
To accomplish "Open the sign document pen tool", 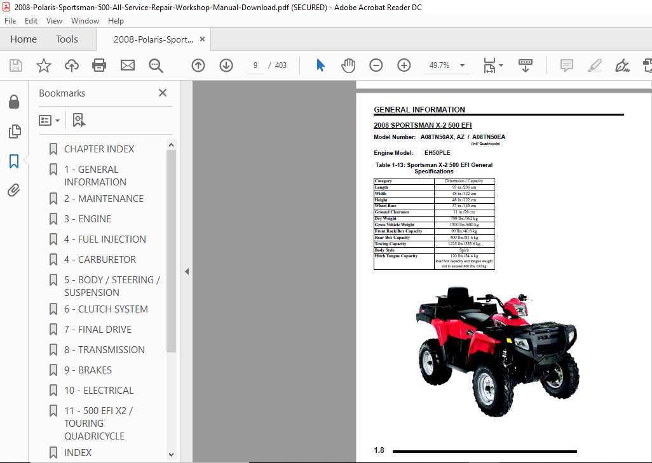I will point(622,65).
